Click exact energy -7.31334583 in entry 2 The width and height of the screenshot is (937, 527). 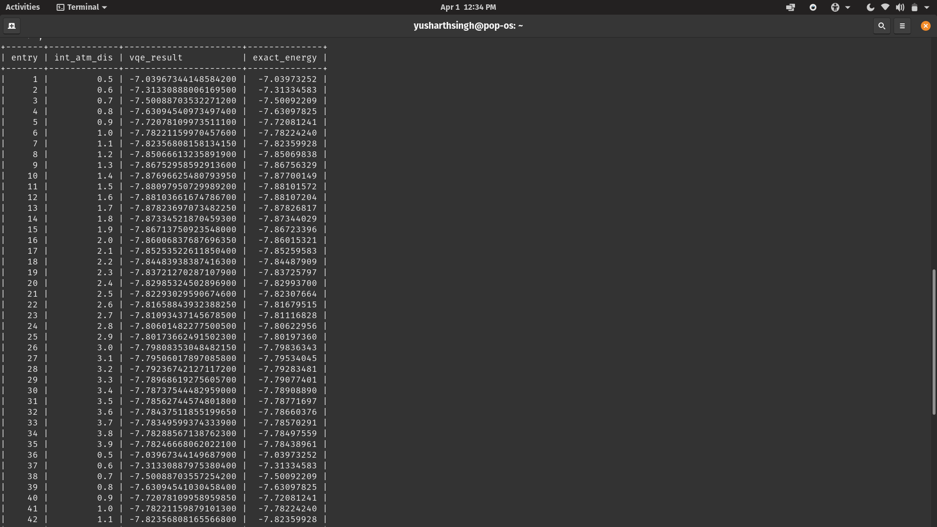[287, 90]
